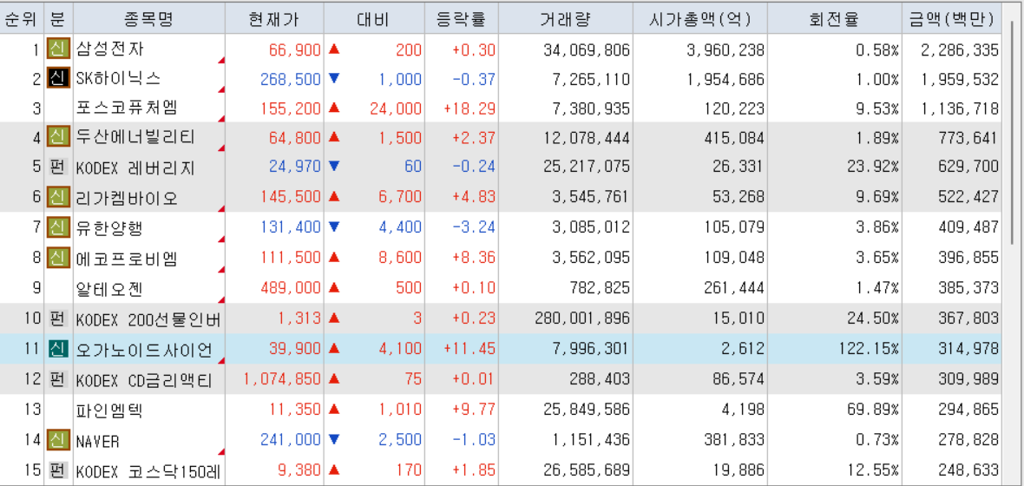Select the KODEX 200선물인버 row name
The image size is (1024, 486).
(148, 319)
